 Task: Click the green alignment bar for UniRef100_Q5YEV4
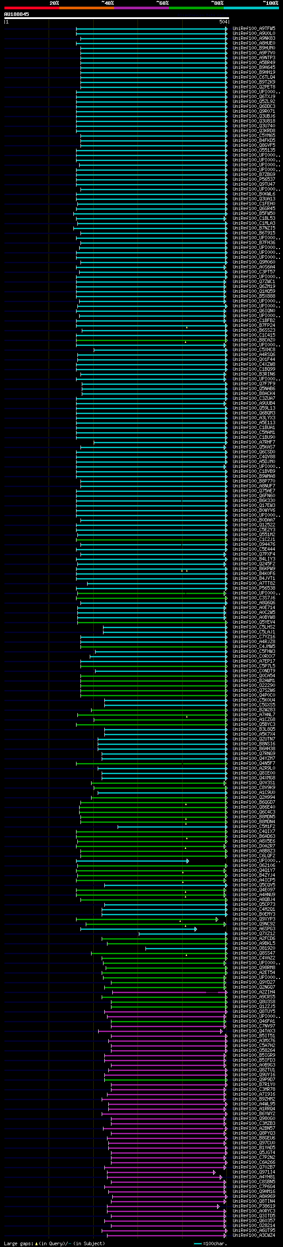(x=153, y=622)
